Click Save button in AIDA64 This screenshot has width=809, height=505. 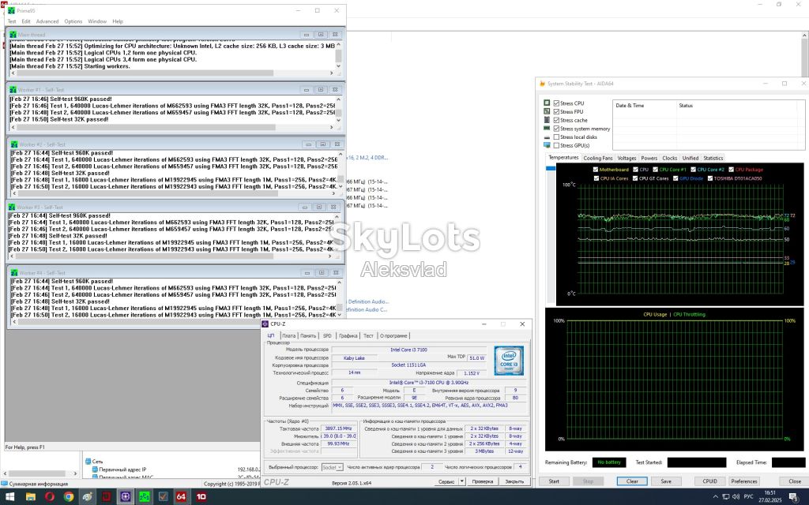[x=666, y=481]
